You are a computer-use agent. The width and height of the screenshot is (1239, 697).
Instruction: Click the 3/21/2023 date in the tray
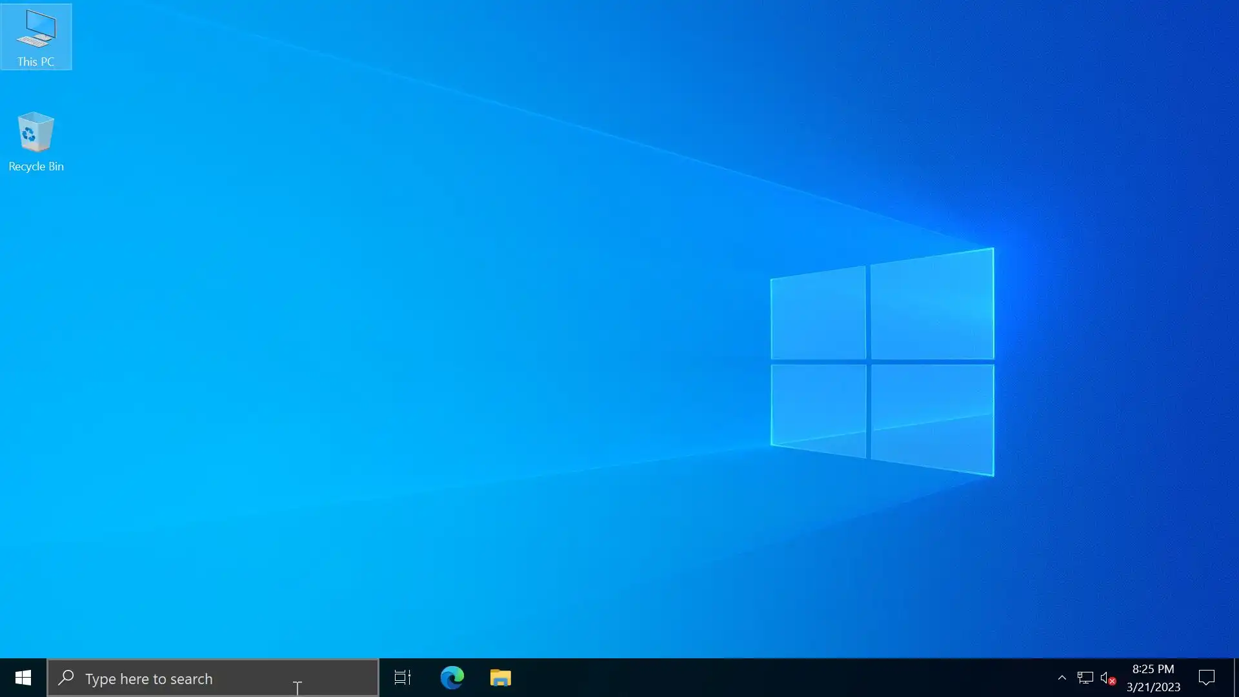1153,687
